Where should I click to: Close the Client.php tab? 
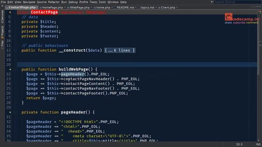coord(177,7)
